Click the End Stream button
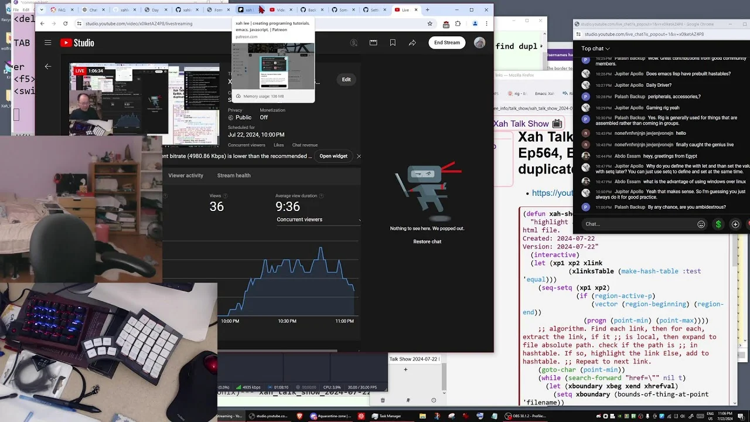Image resolution: width=750 pixels, height=422 pixels. 447,43
